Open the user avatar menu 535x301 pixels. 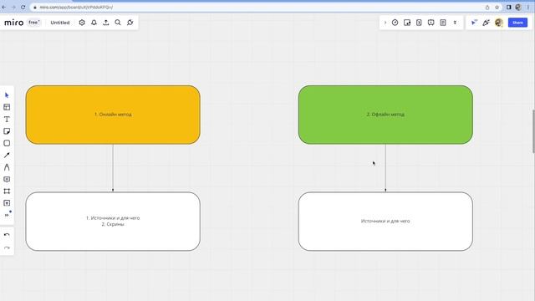pos(499,23)
